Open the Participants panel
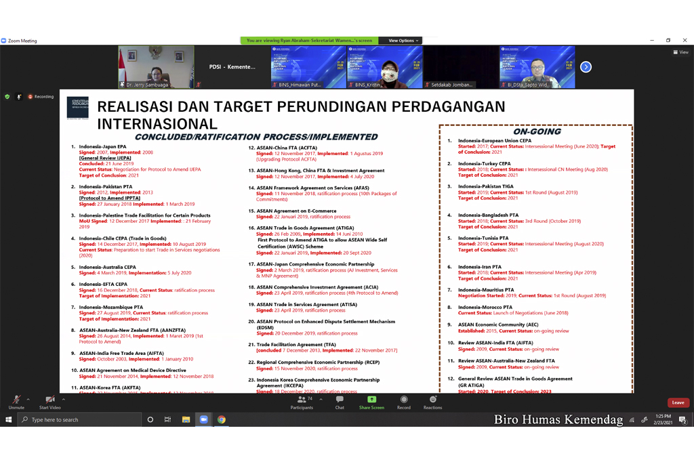 [302, 402]
